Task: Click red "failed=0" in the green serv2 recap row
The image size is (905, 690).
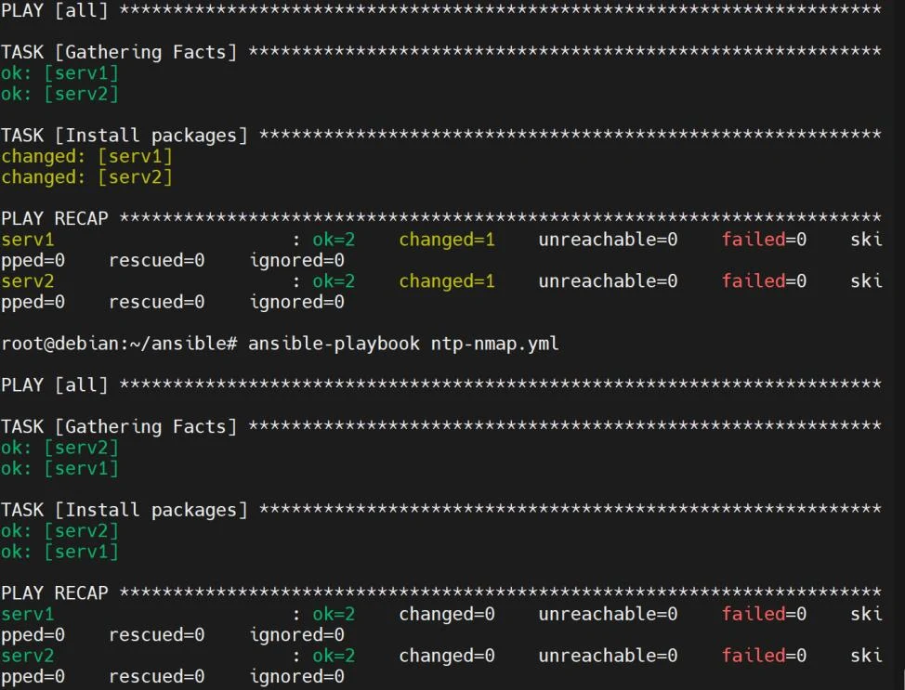Action: pyautogui.click(x=764, y=656)
